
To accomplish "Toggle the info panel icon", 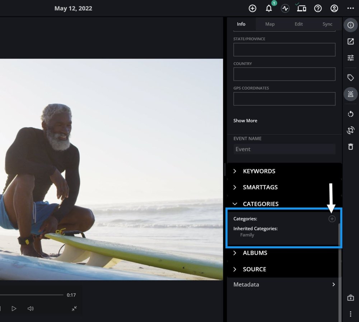I will tap(351, 25).
